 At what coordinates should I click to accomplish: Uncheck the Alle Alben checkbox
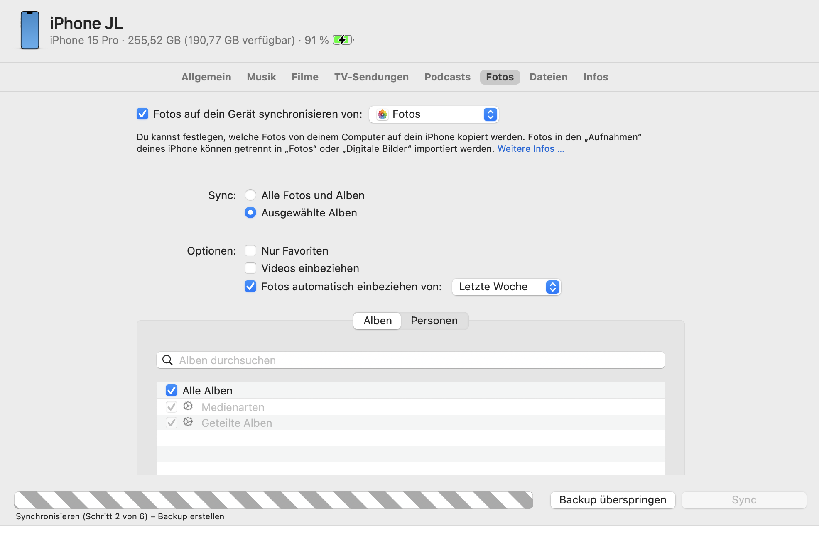(172, 390)
